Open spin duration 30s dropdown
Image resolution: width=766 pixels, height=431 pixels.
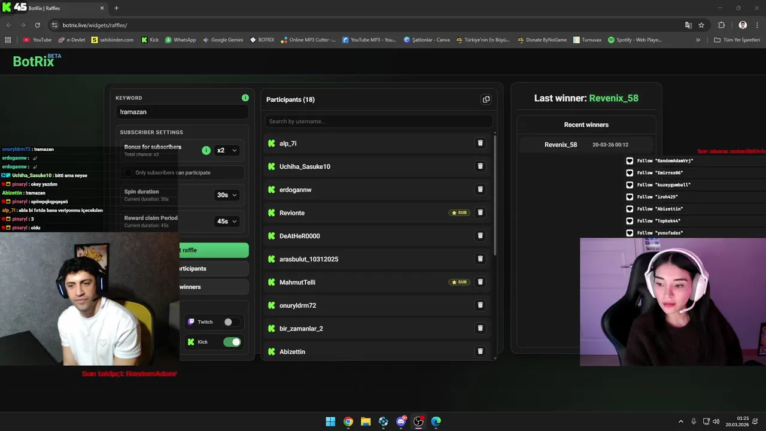click(x=227, y=195)
